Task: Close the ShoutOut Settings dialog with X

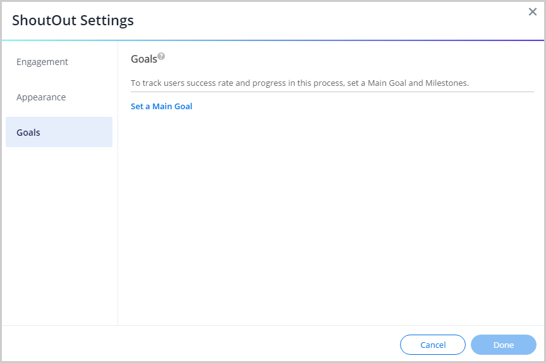Action: (x=533, y=12)
